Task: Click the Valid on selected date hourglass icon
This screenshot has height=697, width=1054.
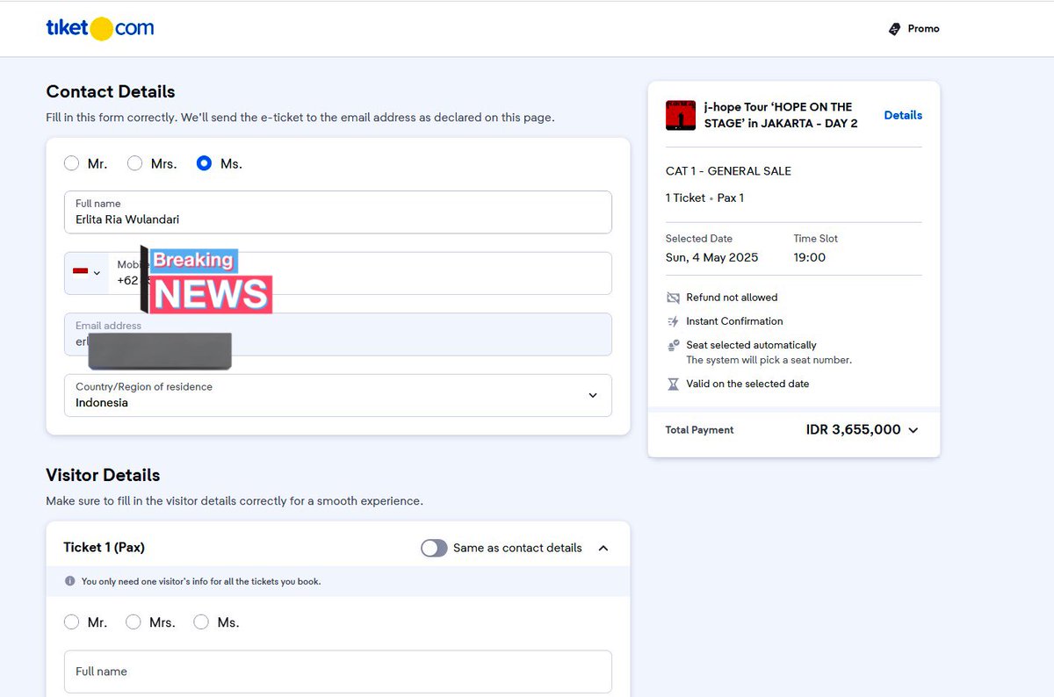Action: coord(674,384)
